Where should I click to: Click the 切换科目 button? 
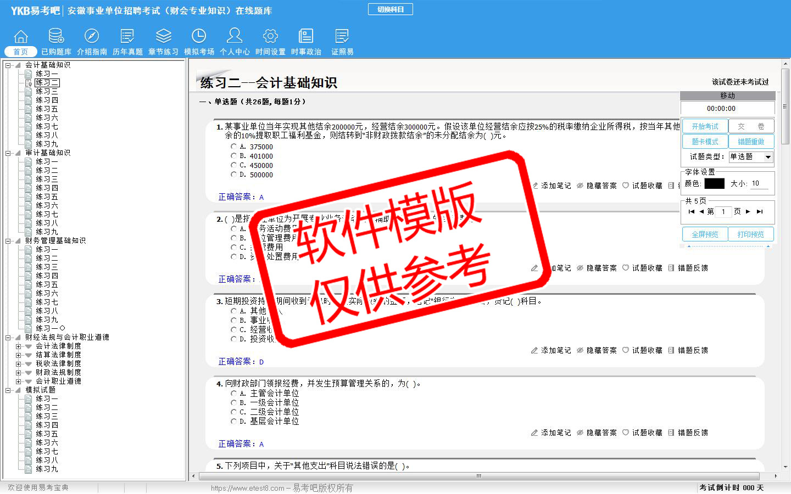tap(390, 9)
